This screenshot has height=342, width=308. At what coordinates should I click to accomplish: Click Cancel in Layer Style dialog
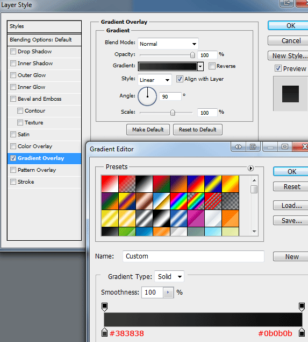pos(289,40)
